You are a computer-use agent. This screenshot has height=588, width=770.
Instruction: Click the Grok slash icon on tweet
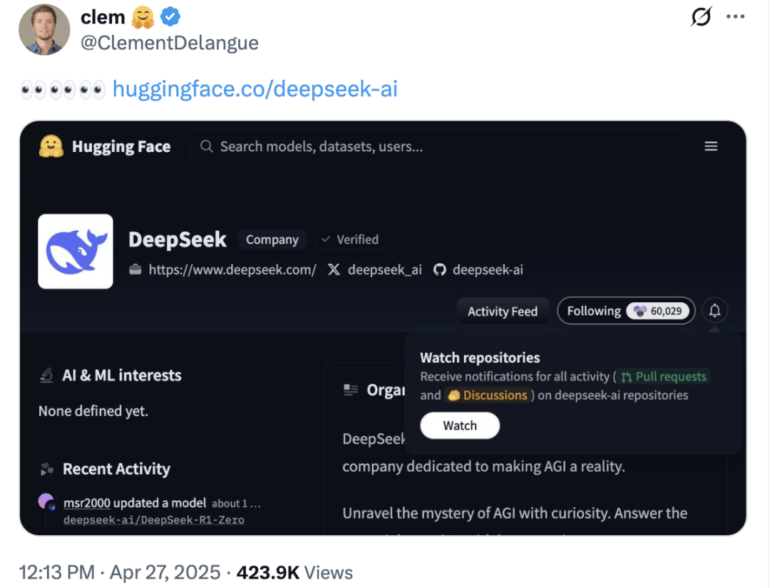click(x=701, y=16)
